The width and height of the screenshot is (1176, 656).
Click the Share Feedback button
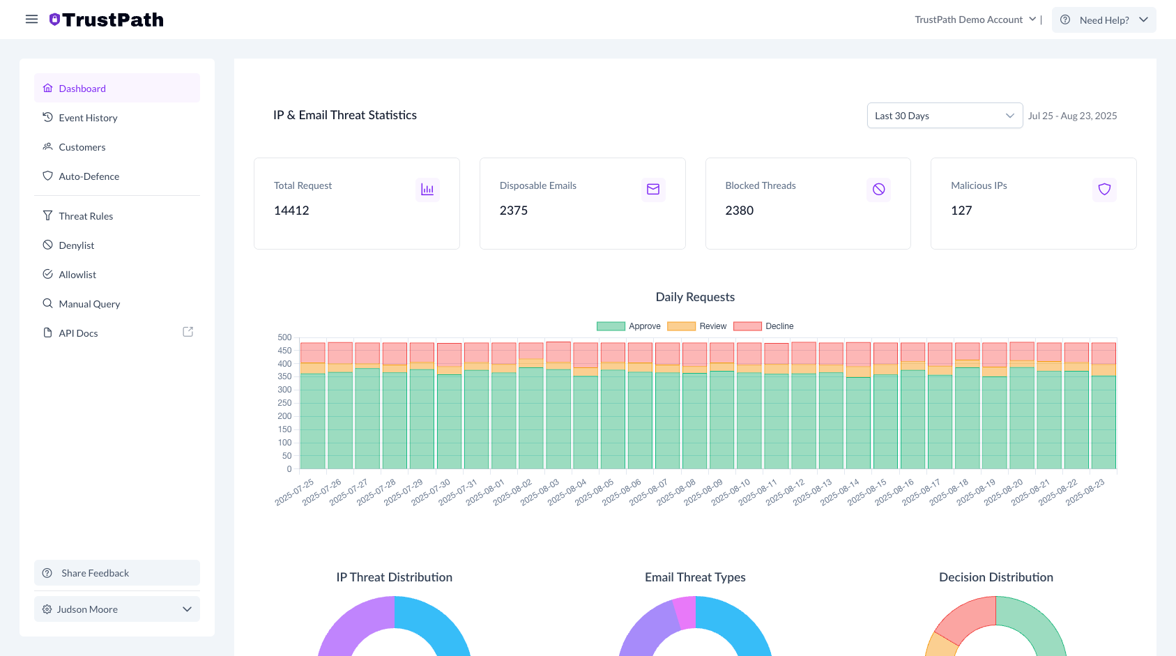[116, 573]
